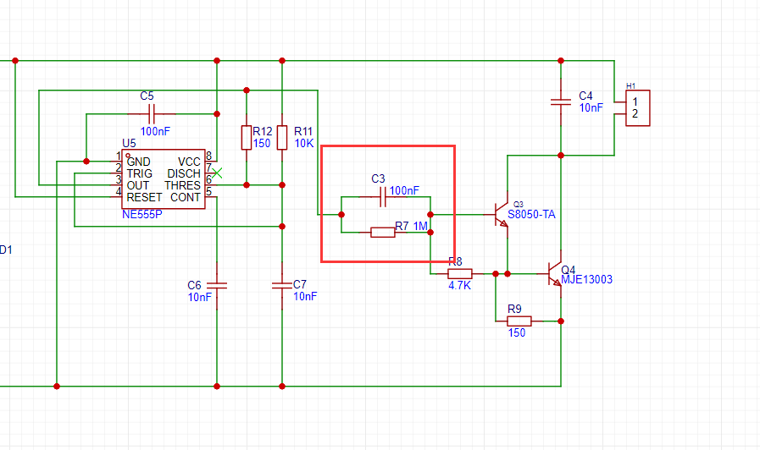Click the 4.7K value of R8
Screen dimensions: 760x450
coord(459,286)
